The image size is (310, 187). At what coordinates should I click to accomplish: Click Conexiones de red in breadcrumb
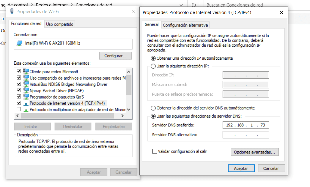click(x=94, y=5)
